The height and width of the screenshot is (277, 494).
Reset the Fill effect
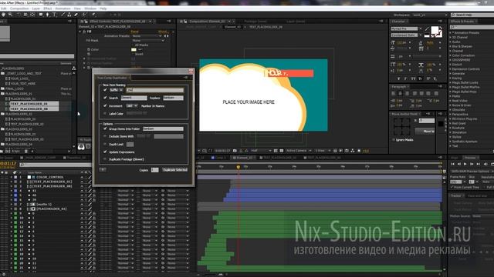pos(134,32)
